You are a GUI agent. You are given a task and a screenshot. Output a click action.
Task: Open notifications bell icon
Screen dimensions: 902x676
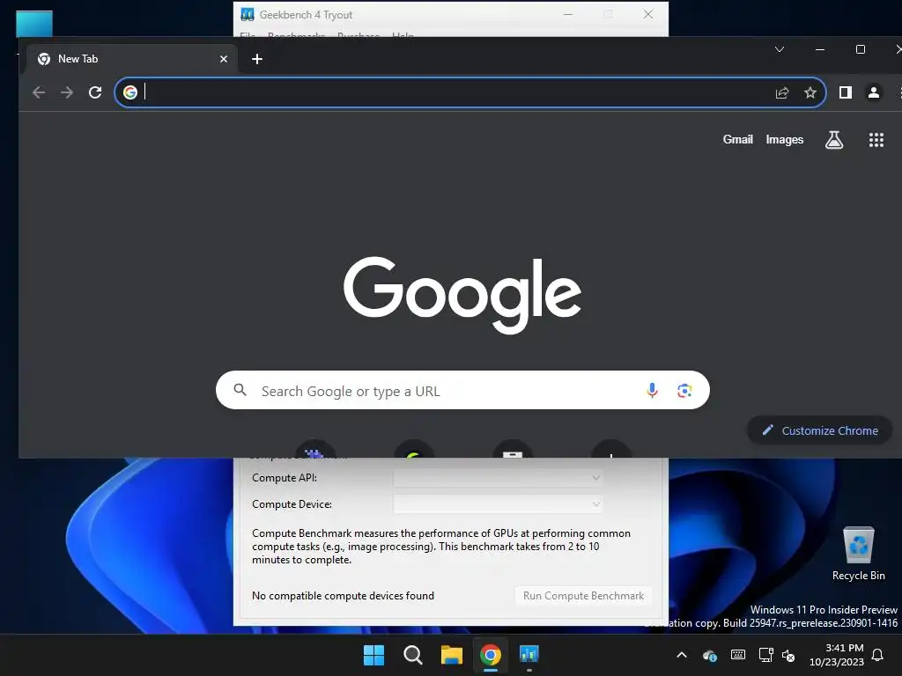[878, 655]
